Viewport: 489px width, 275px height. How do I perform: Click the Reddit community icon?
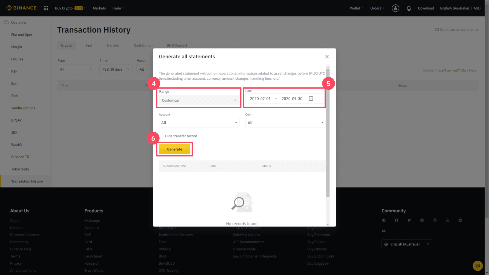point(422,220)
